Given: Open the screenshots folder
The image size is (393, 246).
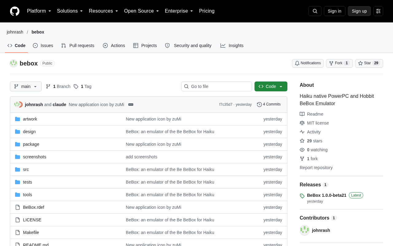Looking at the screenshot, I should (35, 157).
